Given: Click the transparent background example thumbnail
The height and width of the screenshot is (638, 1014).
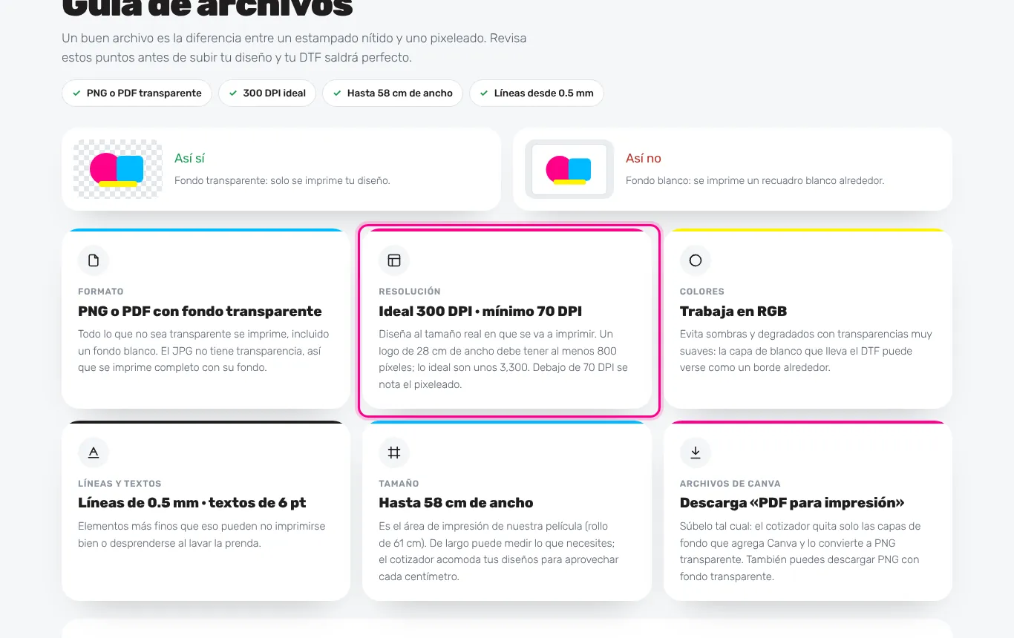Looking at the screenshot, I should [x=118, y=169].
